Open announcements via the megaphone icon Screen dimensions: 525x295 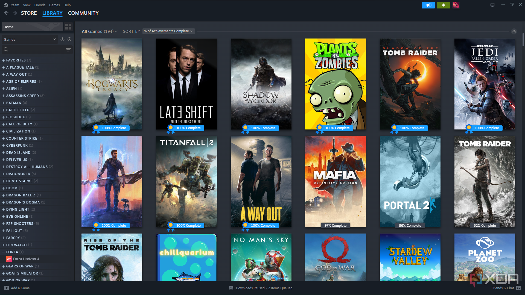(428, 5)
